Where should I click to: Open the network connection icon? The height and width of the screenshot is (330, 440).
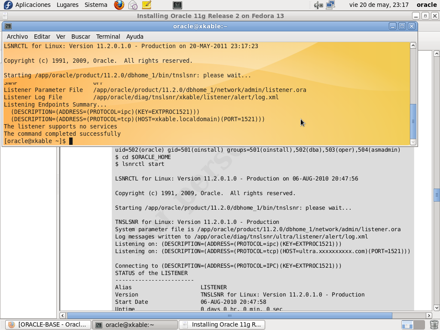pyautogui.click(x=330, y=5)
